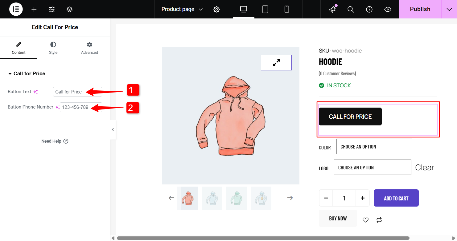Open the add element plus icon

pyautogui.click(x=34, y=9)
